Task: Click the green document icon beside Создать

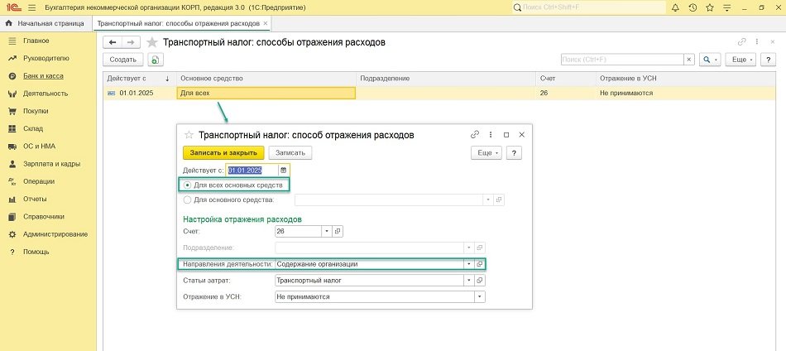Action: click(x=156, y=60)
